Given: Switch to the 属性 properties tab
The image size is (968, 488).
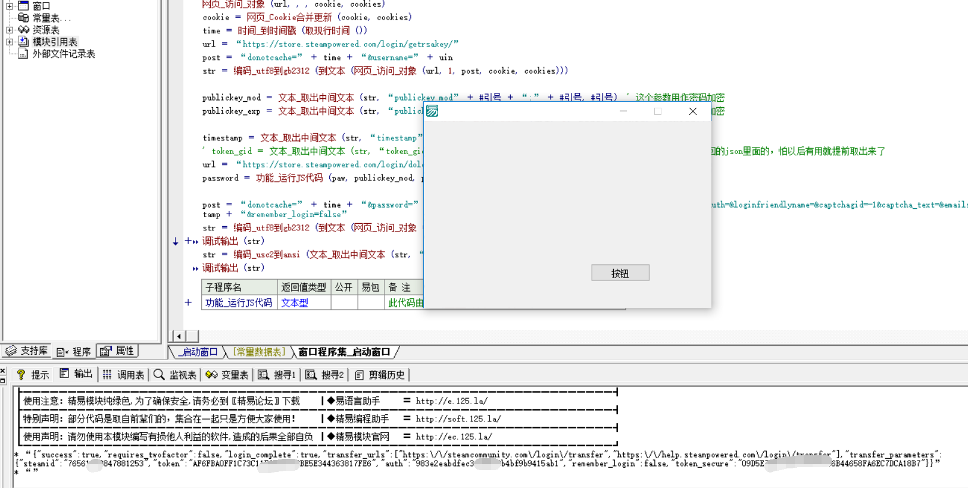Looking at the screenshot, I should (x=118, y=351).
